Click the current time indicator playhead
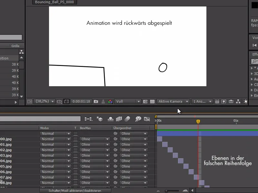The image size is (258, 193). point(198,122)
